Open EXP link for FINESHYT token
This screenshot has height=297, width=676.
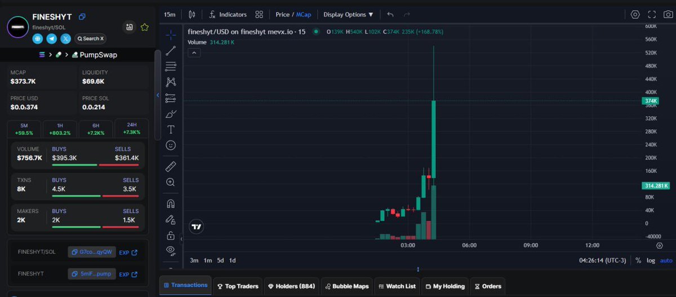128,274
